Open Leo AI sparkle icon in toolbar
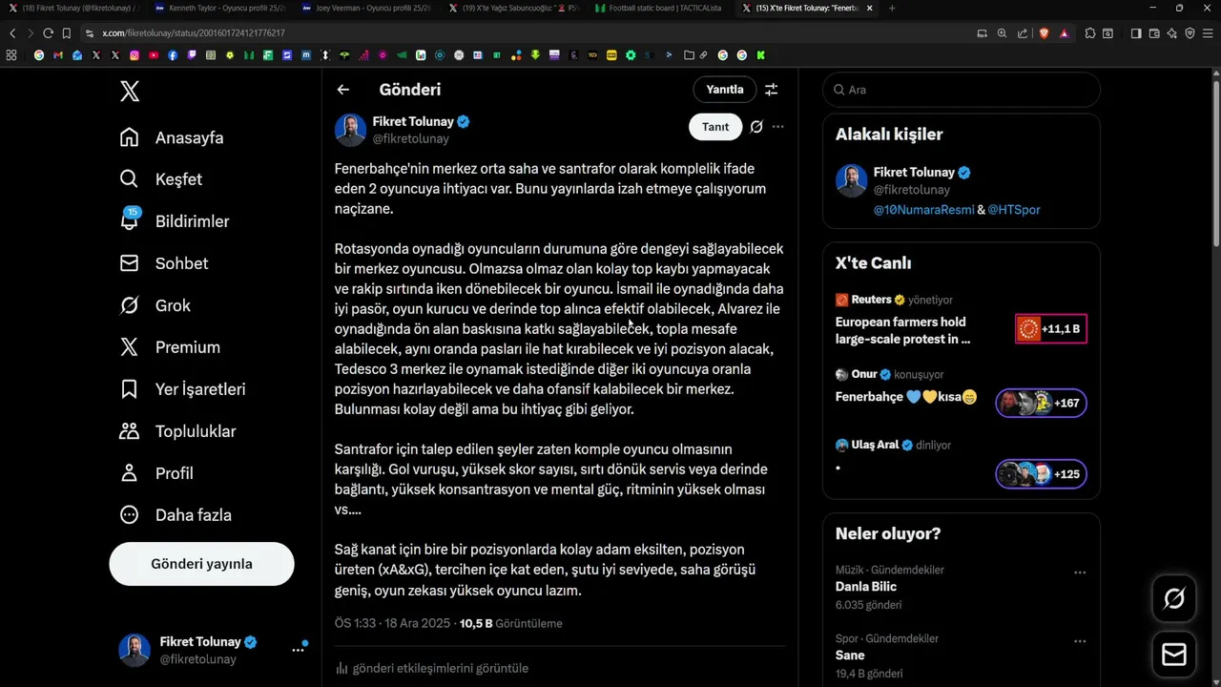Viewport: 1221px width, 687px height. (1172, 33)
